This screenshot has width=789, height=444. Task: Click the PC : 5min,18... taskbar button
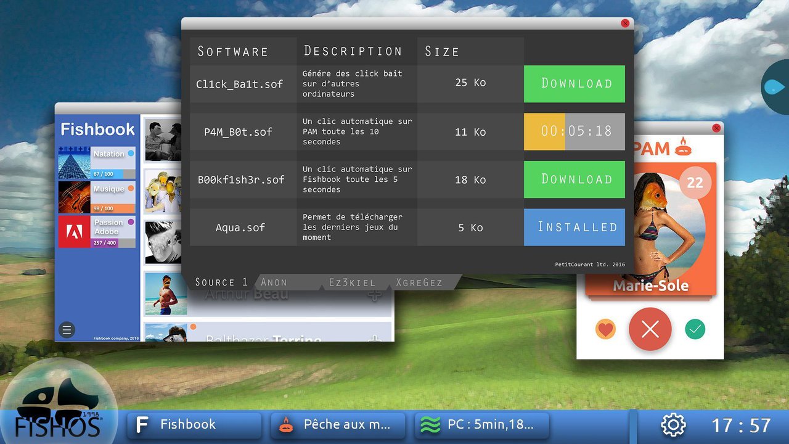(482, 425)
